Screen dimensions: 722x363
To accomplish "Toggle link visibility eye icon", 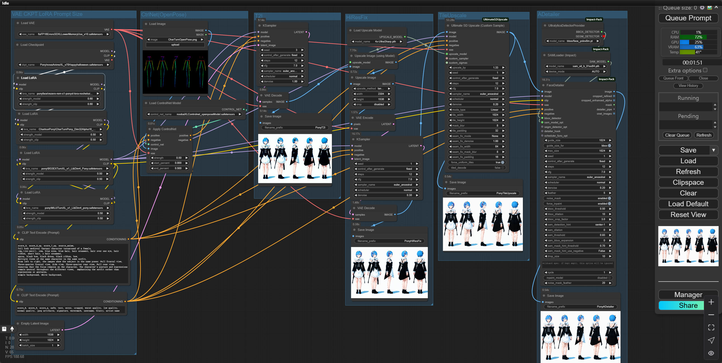I will (711, 353).
